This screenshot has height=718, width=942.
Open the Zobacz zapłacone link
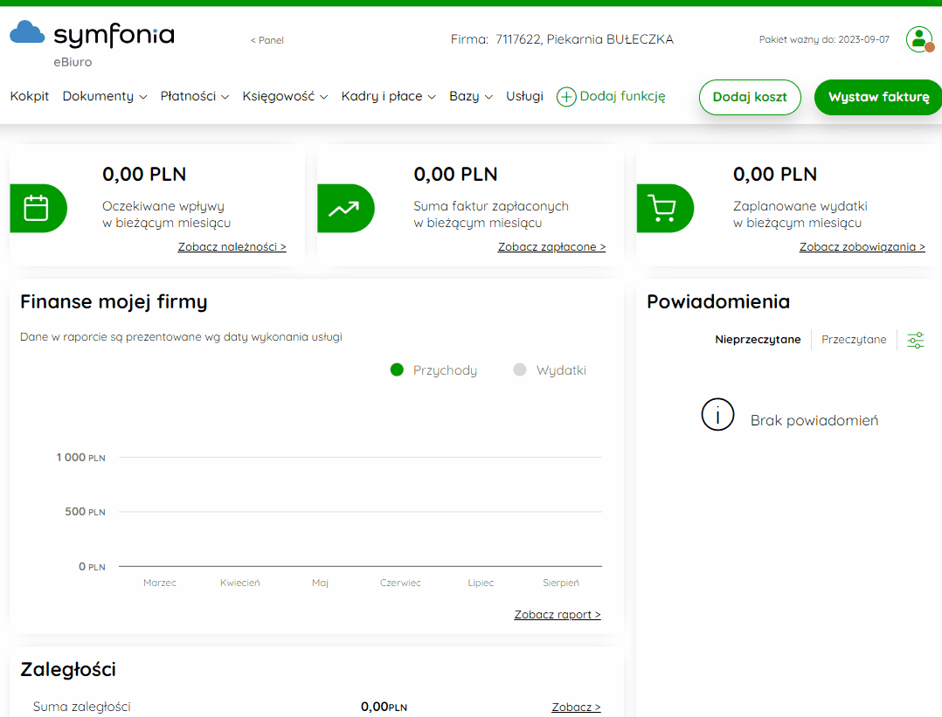point(551,246)
